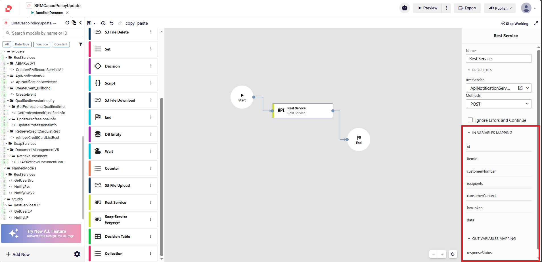Viewport: 542px width, 262px height.
Task: Select the Decision Table palette item
Action: coord(123,236)
